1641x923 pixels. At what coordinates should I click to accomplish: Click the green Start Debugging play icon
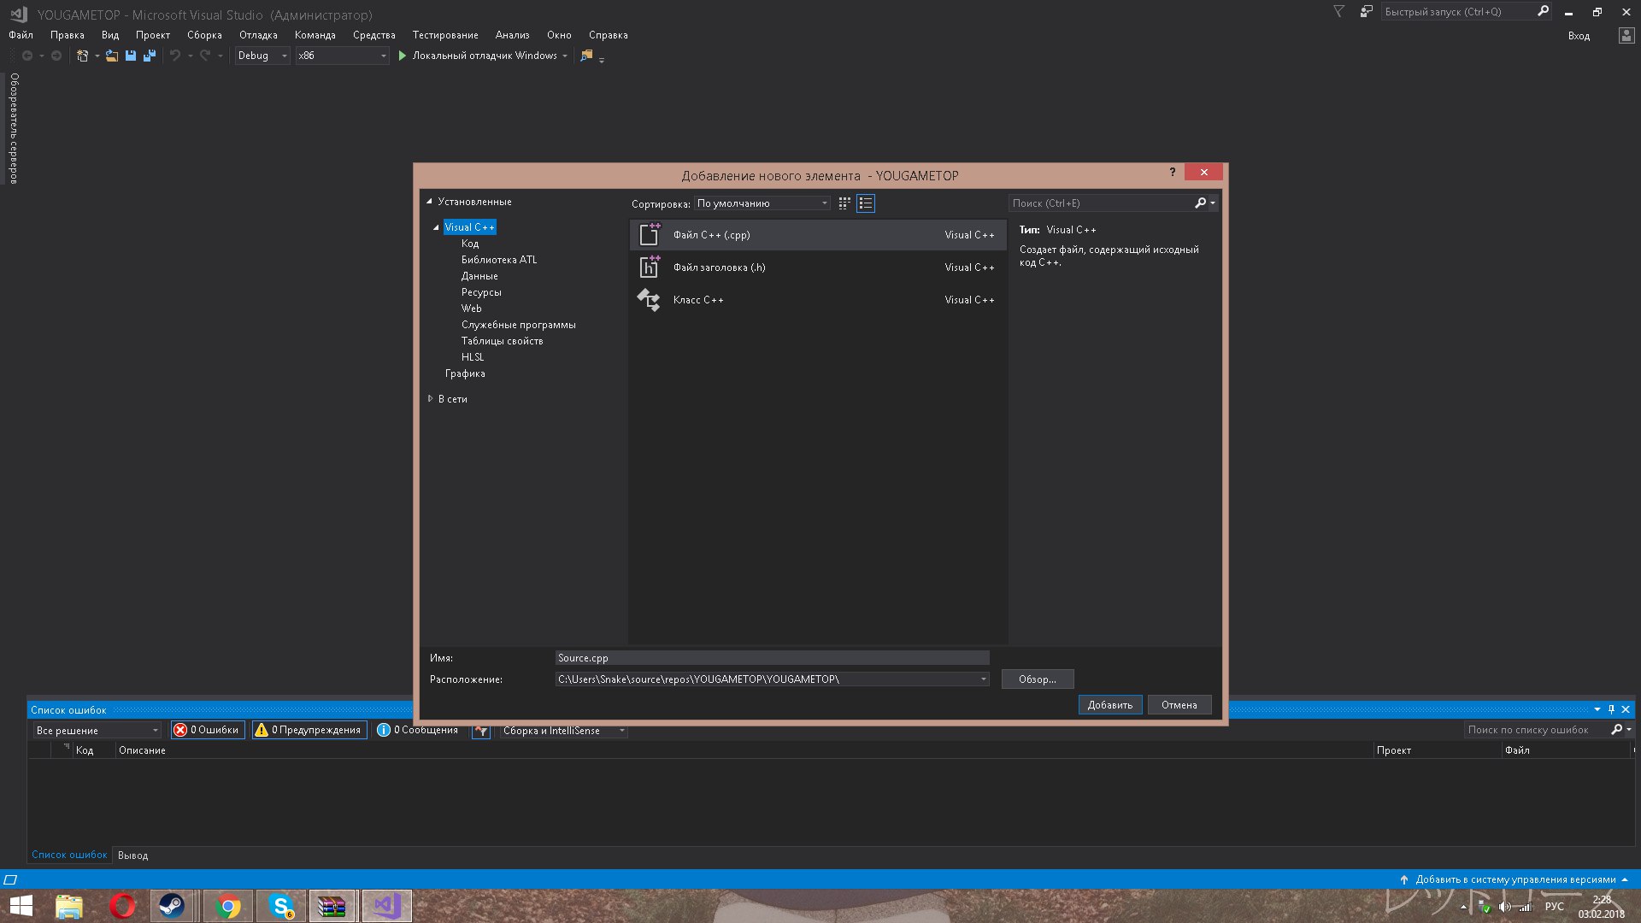402,56
